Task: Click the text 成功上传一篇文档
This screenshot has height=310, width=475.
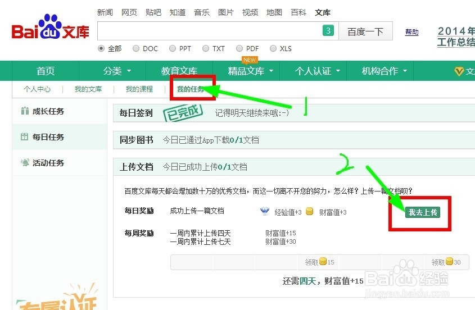Action: pos(197,211)
